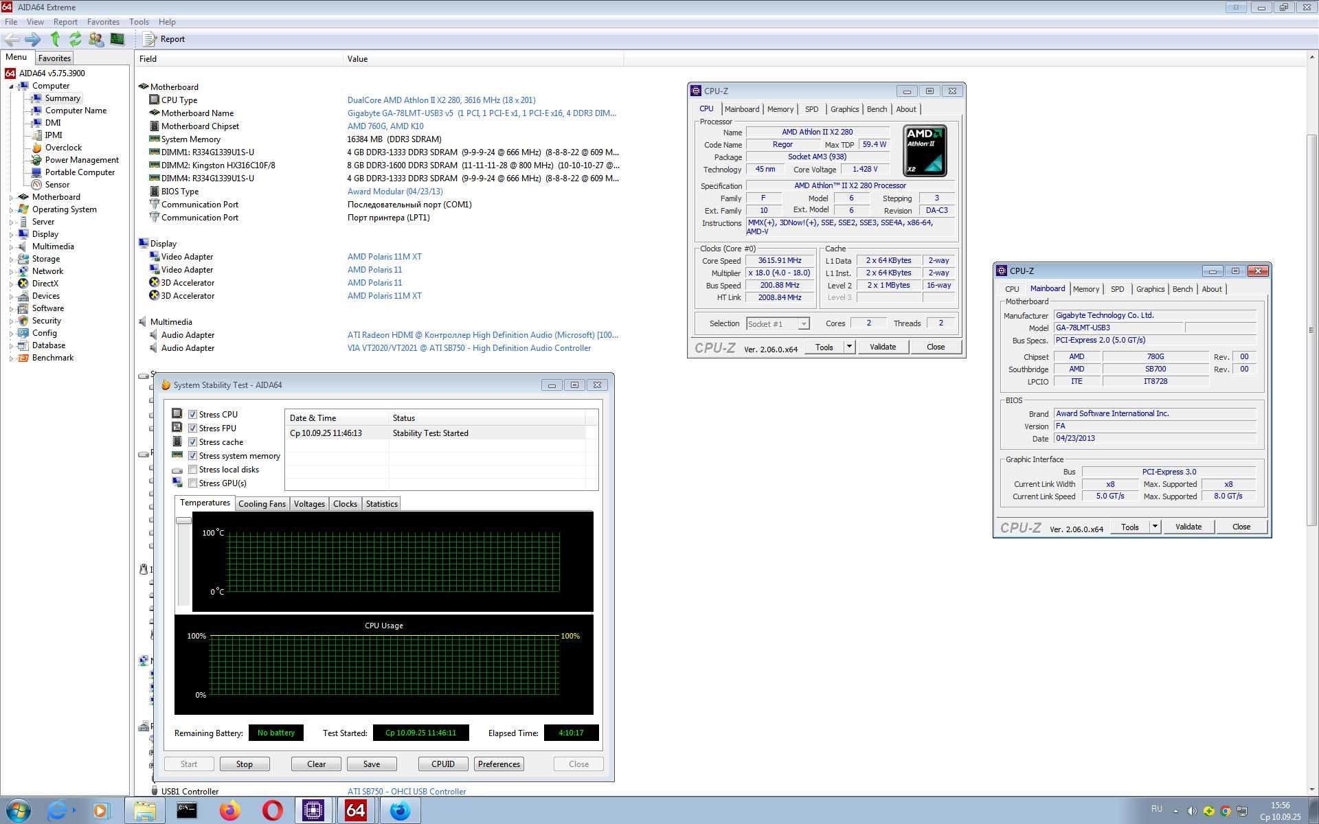
Task: Click the Forward arrow toolbar icon
Action: pos(32,39)
